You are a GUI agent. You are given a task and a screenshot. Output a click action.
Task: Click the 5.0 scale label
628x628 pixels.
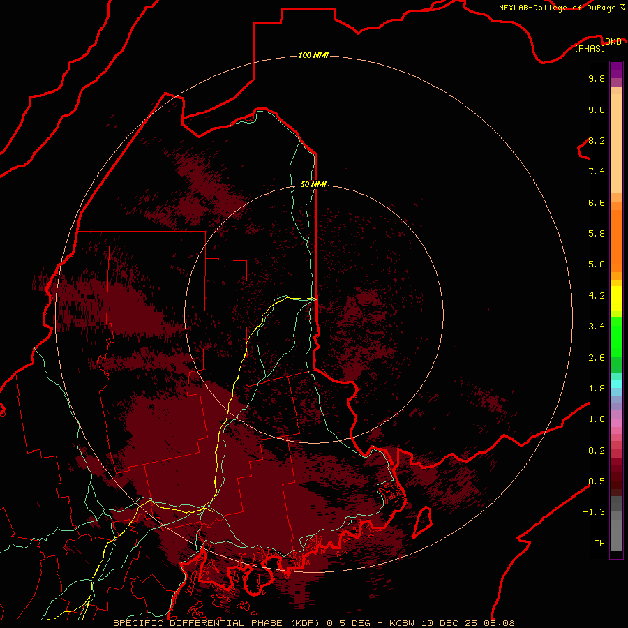tap(597, 264)
